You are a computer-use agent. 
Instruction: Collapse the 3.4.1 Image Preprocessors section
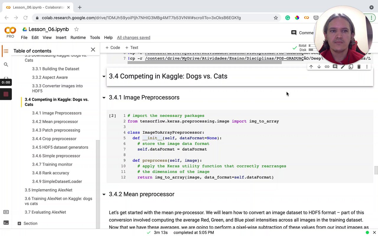click(x=104, y=98)
